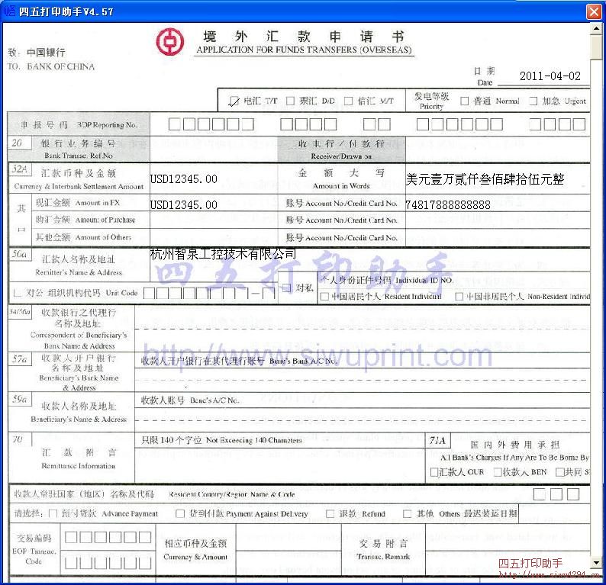Check 中国非居民个人 Non-Resident Individual box

click(x=459, y=296)
